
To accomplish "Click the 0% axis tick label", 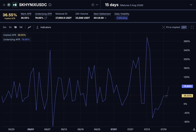I will [x=185, y=104].
